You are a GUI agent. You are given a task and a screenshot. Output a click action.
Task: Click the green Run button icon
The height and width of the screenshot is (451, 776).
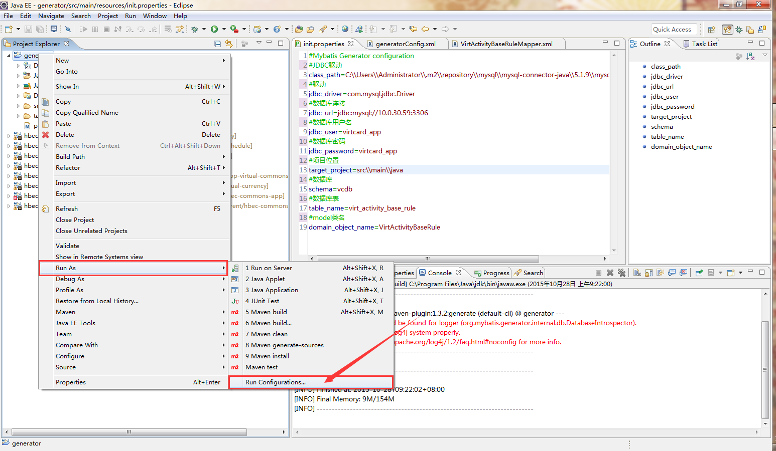(214, 29)
